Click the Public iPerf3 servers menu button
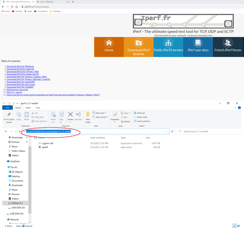This screenshot has width=244, height=228. point(168,47)
